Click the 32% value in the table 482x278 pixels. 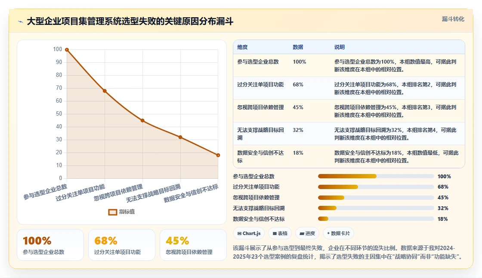pyautogui.click(x=298, y=130)
